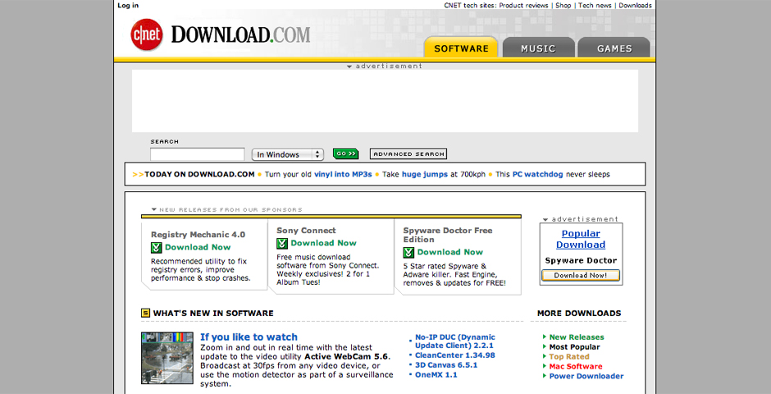Screen dimensions: 771x394
Task: Click the Spyware Doctor Free Edition title
Action: click(448, 235)
